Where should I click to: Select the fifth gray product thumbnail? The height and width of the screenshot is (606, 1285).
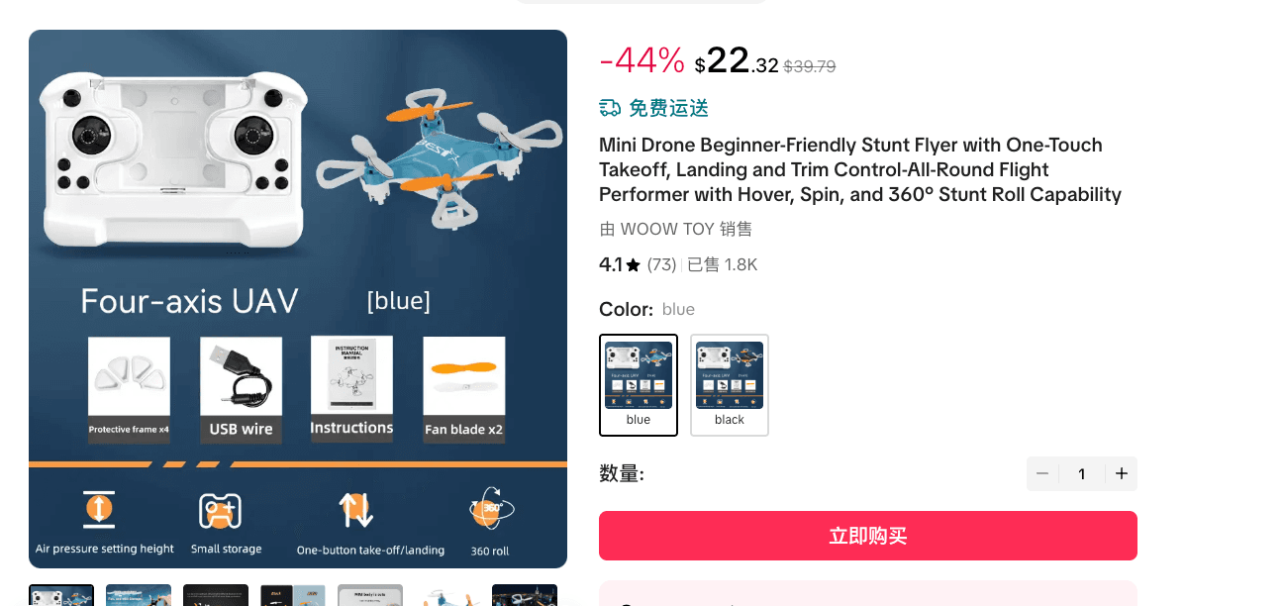point(370,595)
